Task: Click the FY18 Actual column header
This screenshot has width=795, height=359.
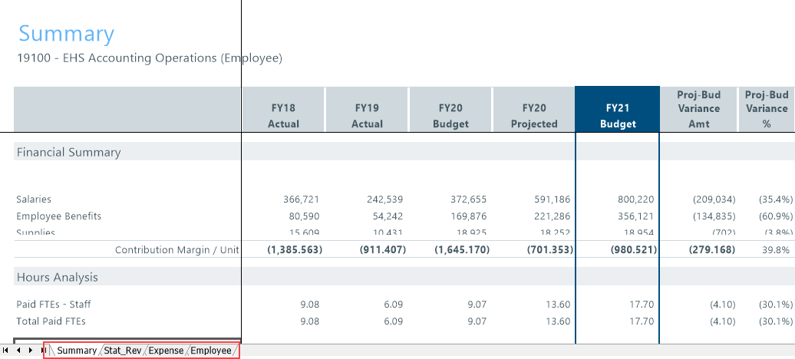Action: (x=283, y=116)
